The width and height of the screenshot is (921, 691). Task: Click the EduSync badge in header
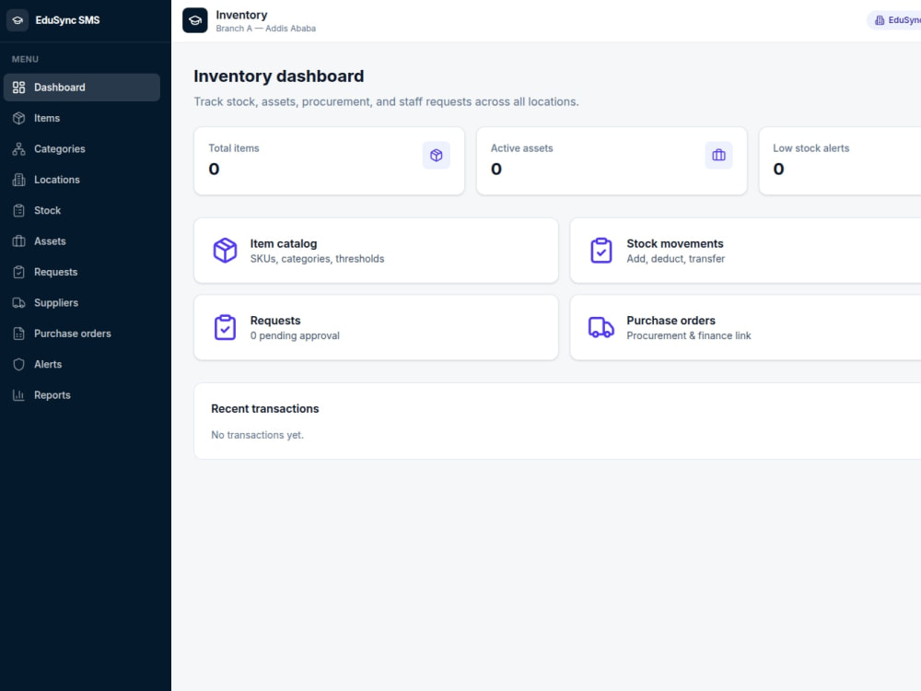point(894,20)
